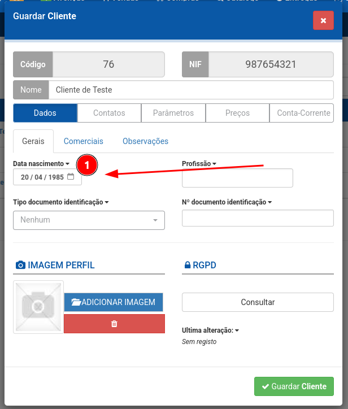Open the Parâmetros tab

click(x=173, y=113)
